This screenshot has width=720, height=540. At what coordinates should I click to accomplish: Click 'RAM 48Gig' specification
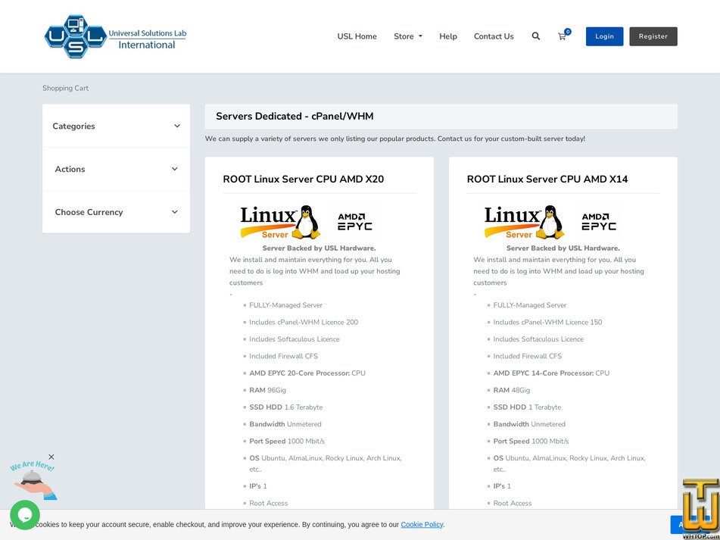[x=512, y=390]
